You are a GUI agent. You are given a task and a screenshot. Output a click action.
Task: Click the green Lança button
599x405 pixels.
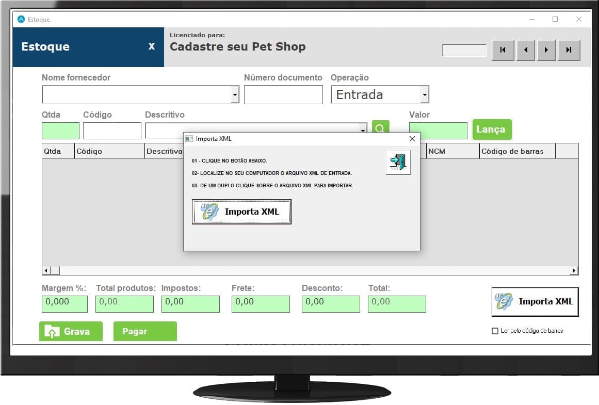(x=491, y=129)
